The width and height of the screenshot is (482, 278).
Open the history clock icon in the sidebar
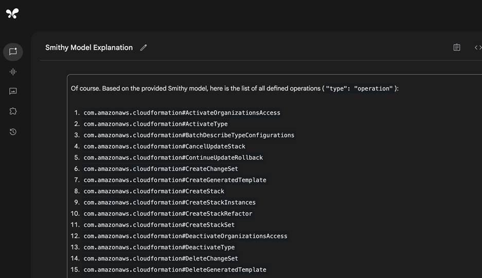coord(13,132)
